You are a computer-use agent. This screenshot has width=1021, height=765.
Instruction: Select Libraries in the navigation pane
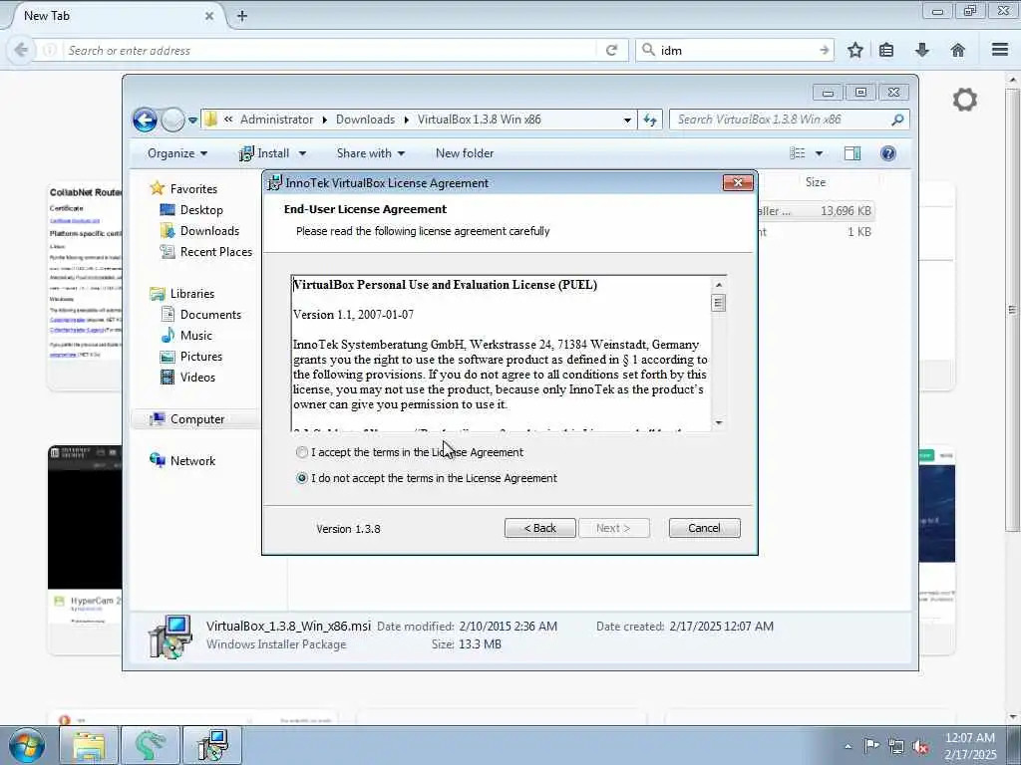click(192, 294)
